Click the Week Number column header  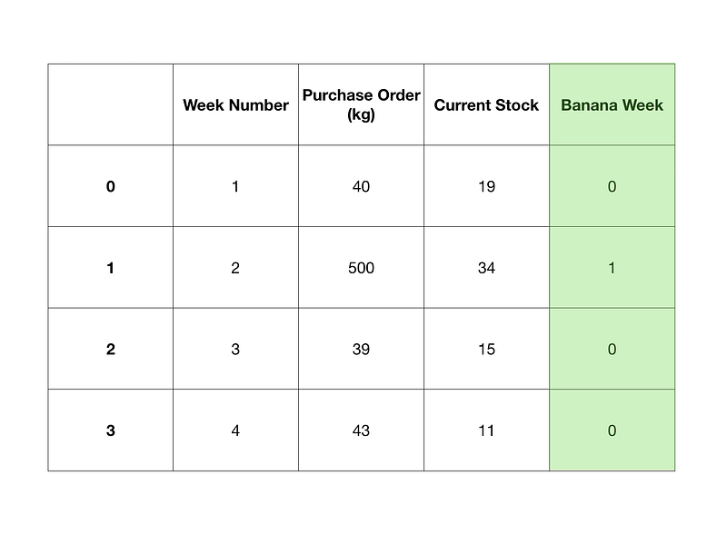click(x=235, y=104)
